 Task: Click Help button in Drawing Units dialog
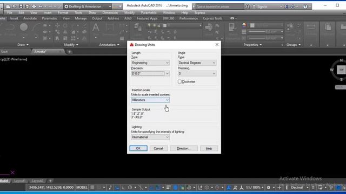tap(209, 148)
